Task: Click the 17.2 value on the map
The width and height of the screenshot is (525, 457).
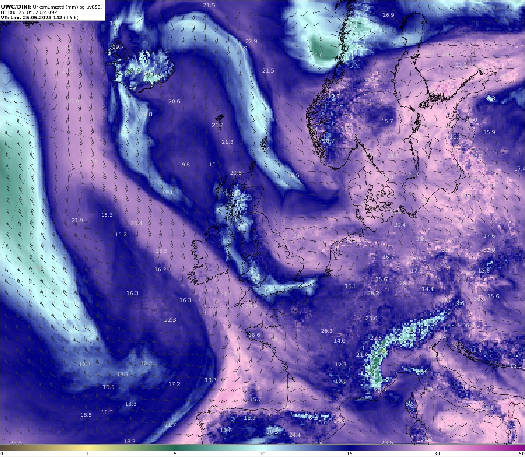Action: [174, 384]
